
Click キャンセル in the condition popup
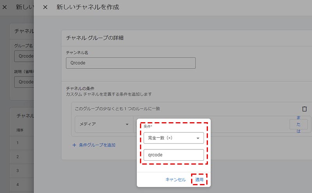coord(175,179)
